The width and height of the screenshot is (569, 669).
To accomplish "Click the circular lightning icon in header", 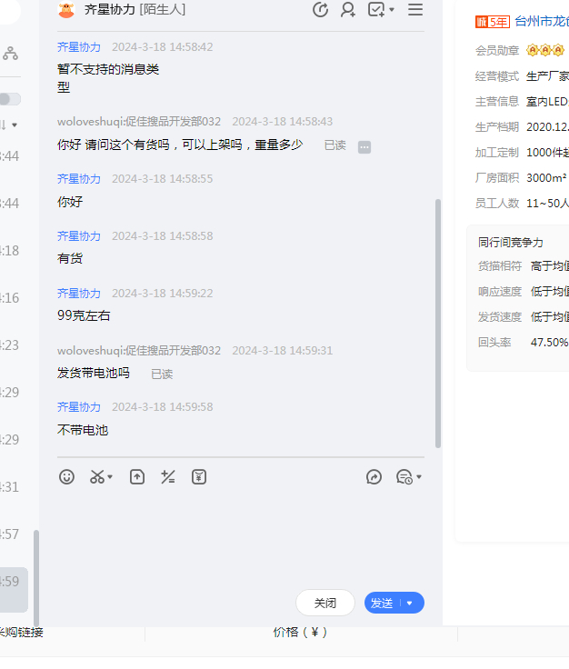I will click(320, 10).
